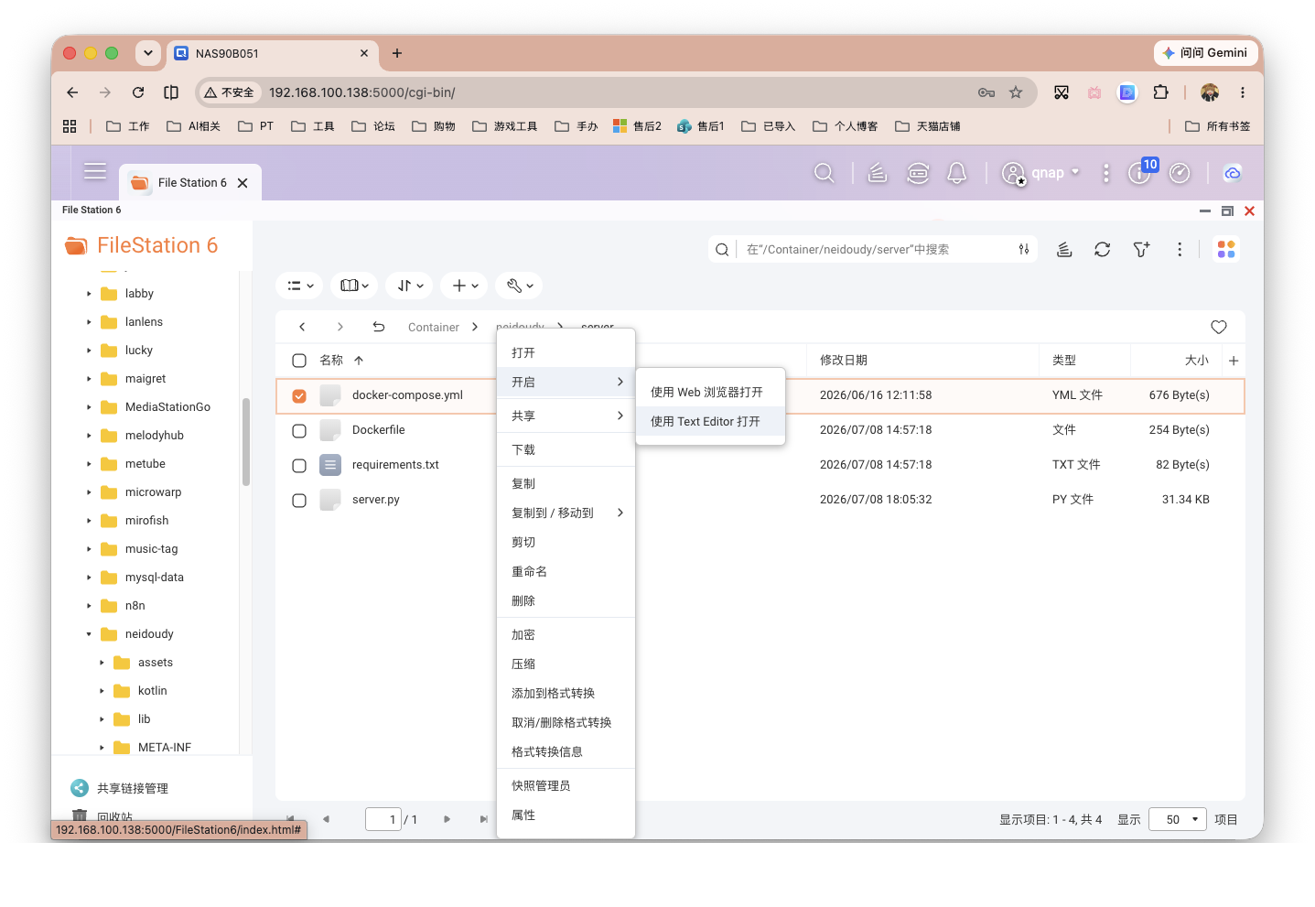Open external devices icon in header
The height and width of the screenshot is (907, 1315).
click(x=918, y=173)
